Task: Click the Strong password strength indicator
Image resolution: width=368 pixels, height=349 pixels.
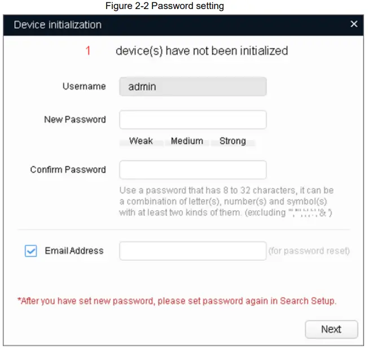Action: click(x=233, y=141)
